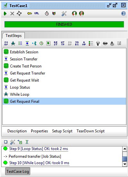Screen dimensions: 128x177
Task: Click the log scrollbar down arrow
Action: (124, 164)
